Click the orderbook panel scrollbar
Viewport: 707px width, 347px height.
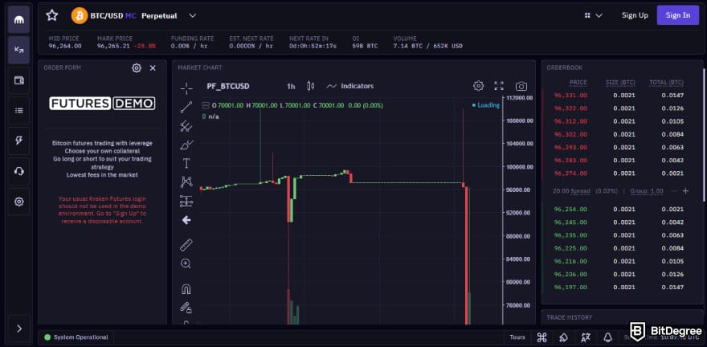tap(704, 135)
